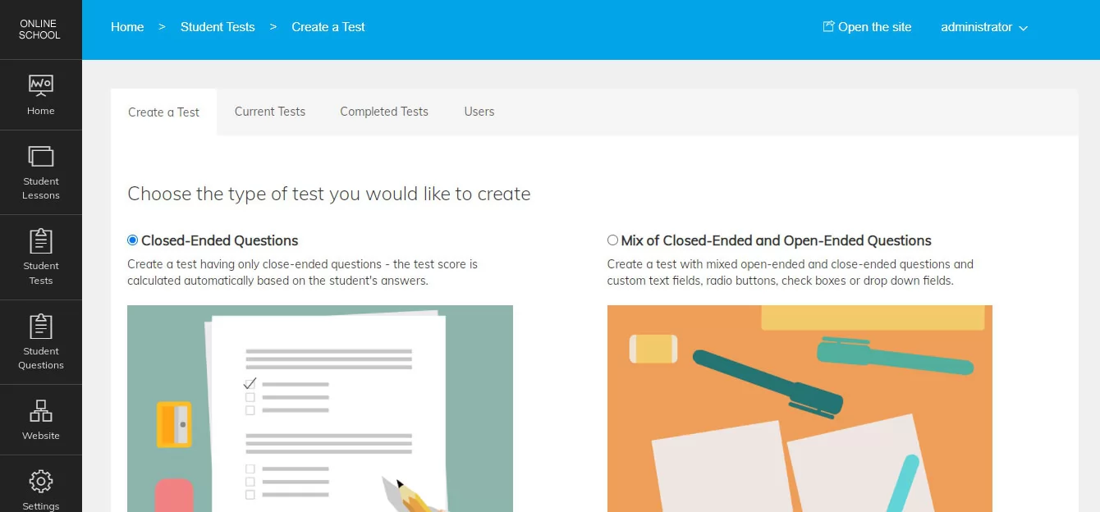The image size is (1100, 512).
Task: Click the Home breadcrumb link
Action: (x=127, y=27)
